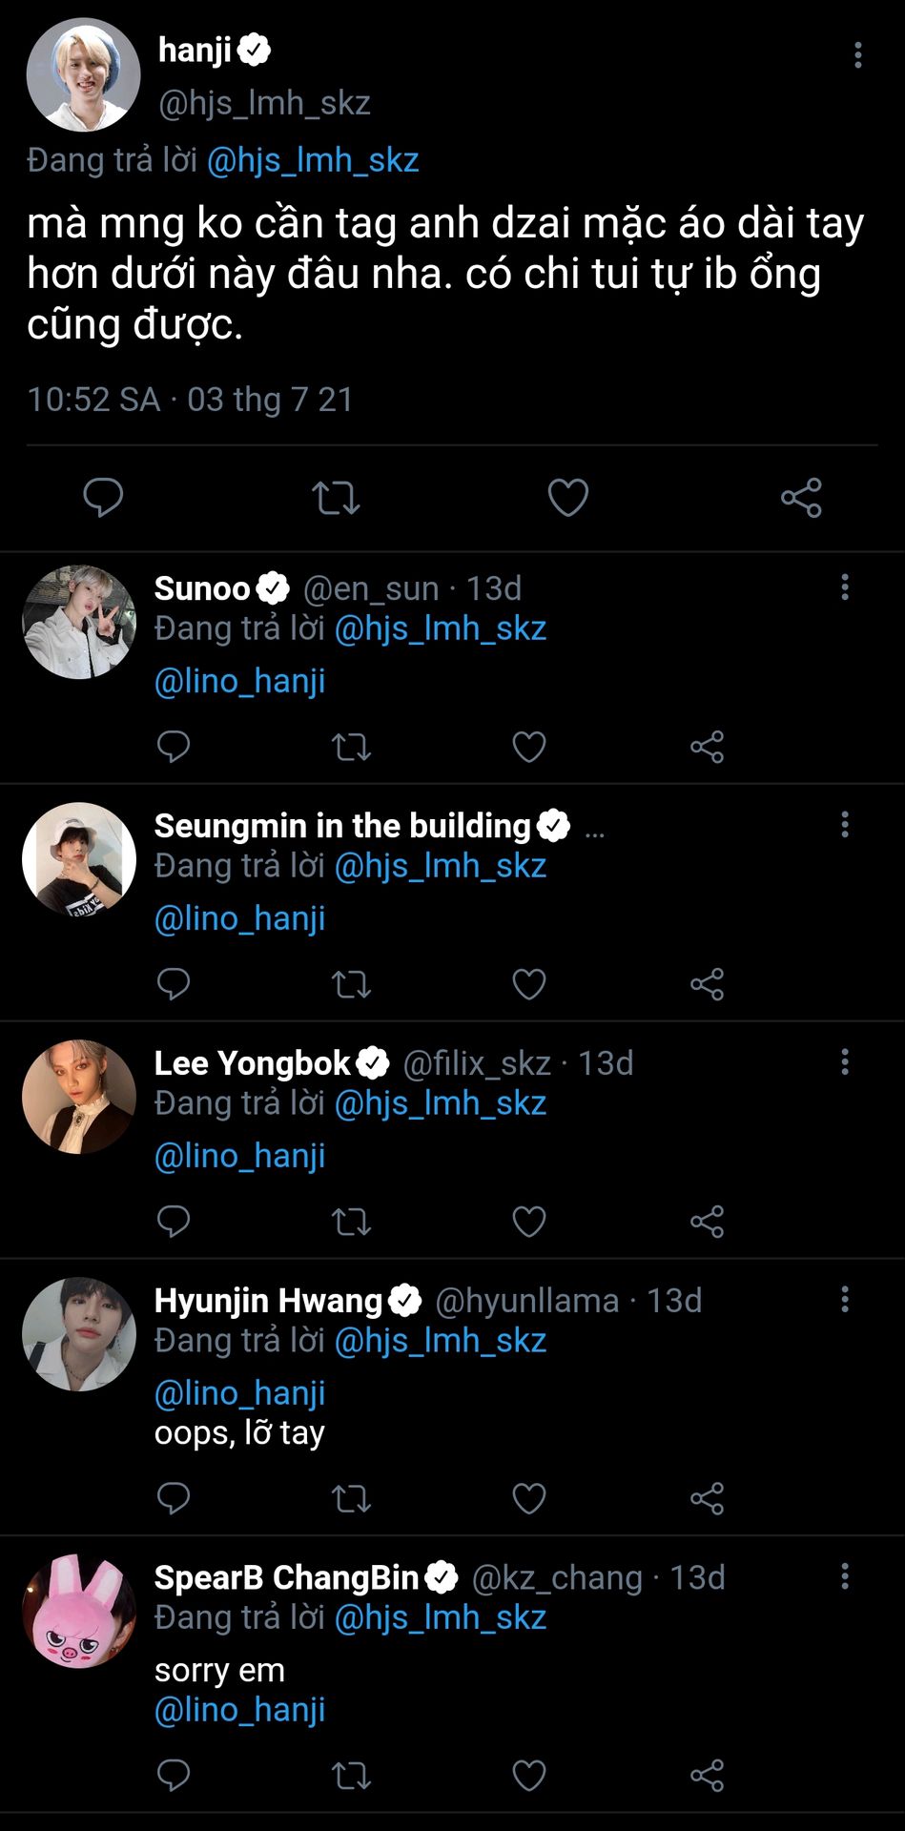Retweet Sunoo's reply
The height and width of the screenshot is (1831, 905).
click(x=351, y=747)
